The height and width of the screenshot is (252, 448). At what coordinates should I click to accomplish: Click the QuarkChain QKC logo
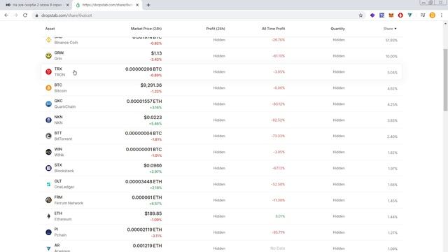48,104
